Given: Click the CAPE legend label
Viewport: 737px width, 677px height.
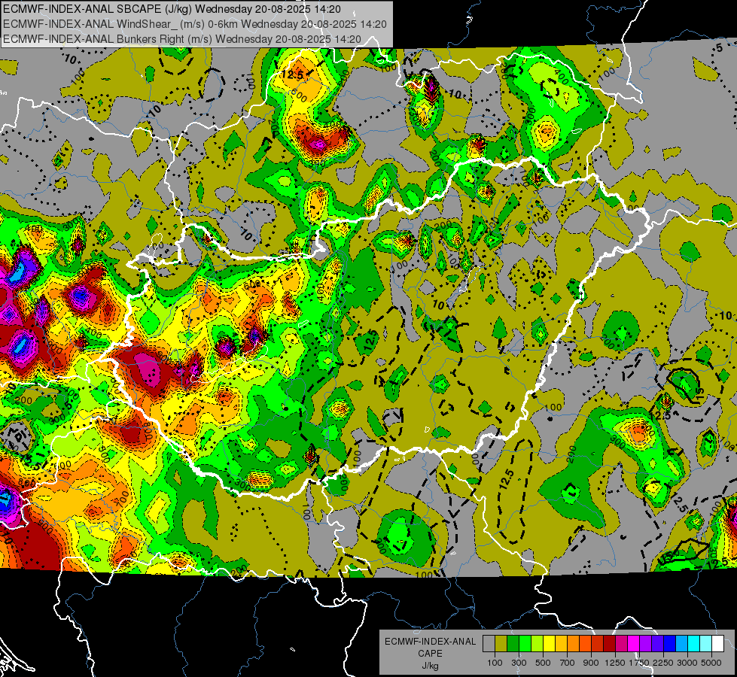Looking at the screenshot, I should click(430, 654).
